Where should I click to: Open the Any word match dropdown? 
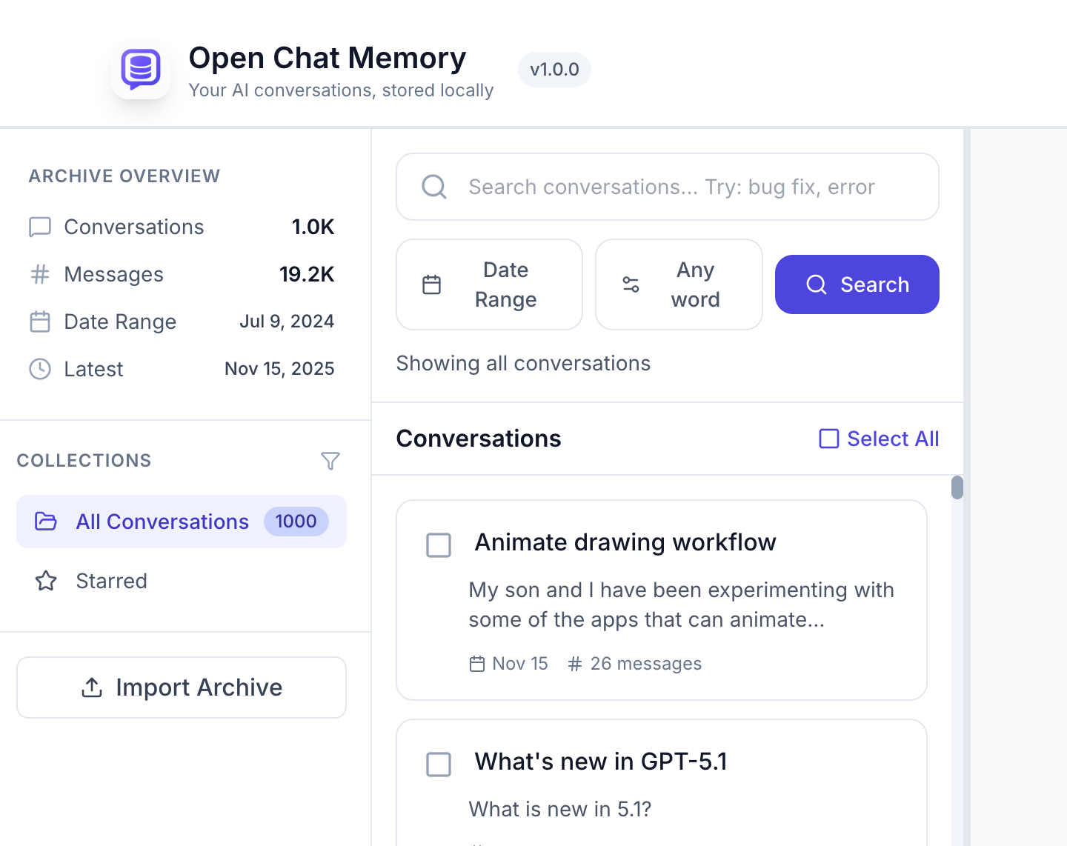tap(679, 284)
